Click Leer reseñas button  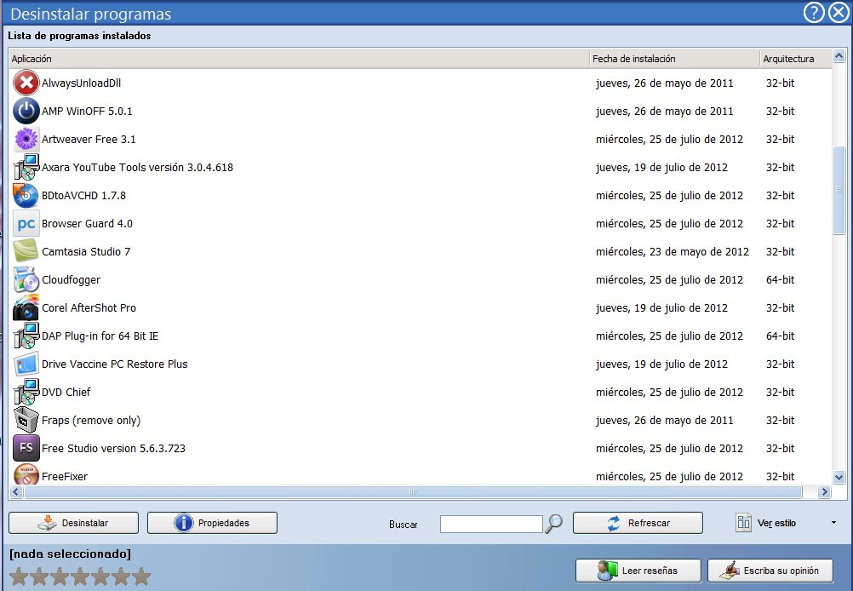pos(638,571)
